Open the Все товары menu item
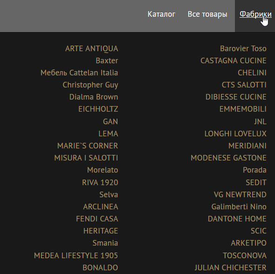 207,14
